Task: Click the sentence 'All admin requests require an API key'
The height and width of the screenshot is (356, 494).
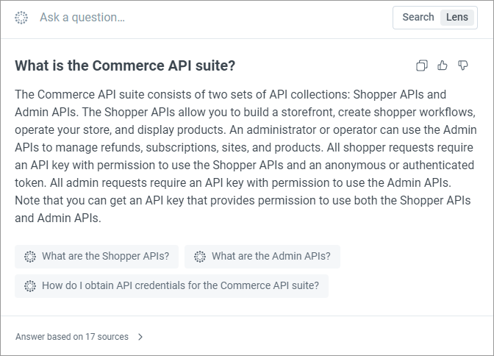Action: point(251,182)
